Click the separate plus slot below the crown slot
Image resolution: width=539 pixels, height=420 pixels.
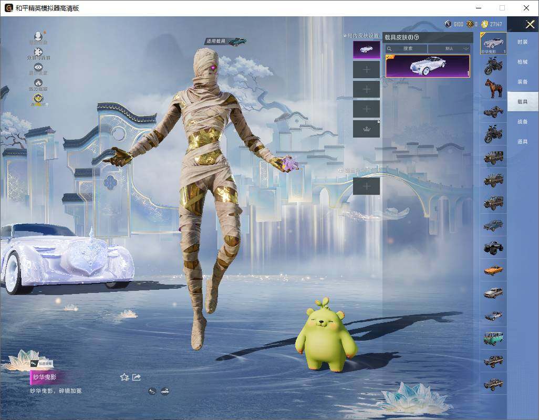[367, 186]
